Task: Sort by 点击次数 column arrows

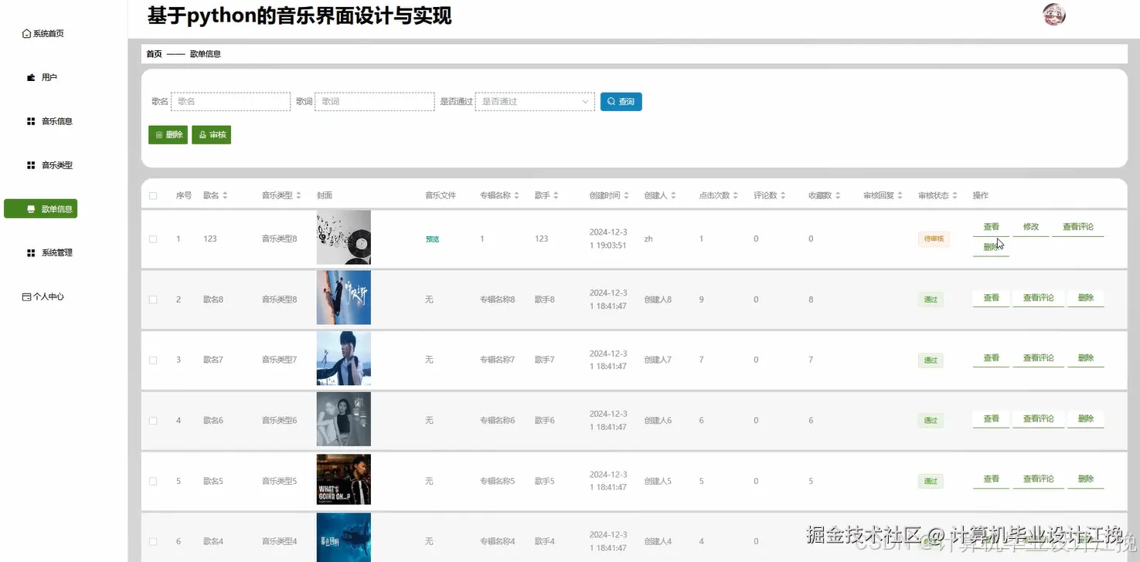Action: coord(737,196)
